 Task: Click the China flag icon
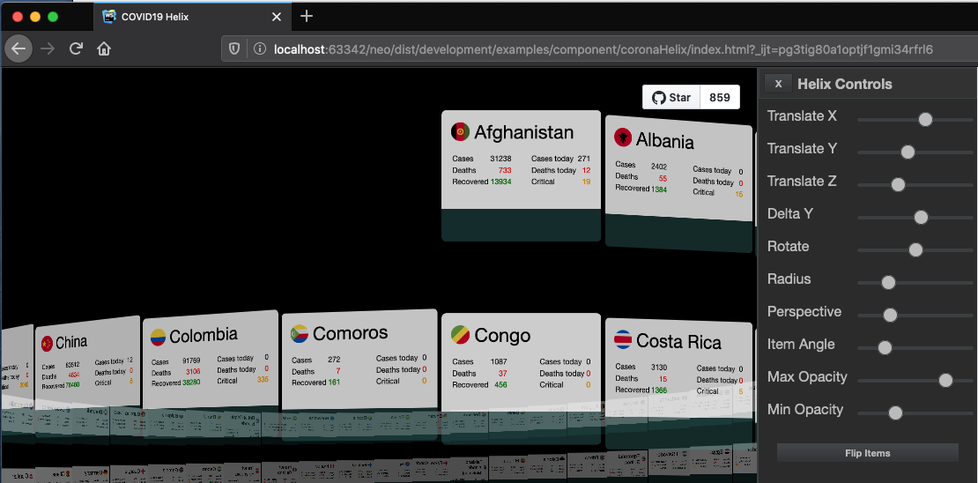coord(47,343)
